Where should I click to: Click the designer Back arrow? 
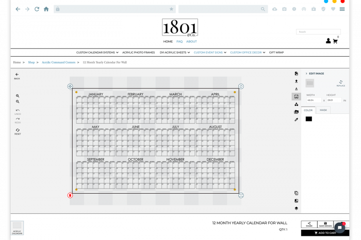tap(17, 75)
